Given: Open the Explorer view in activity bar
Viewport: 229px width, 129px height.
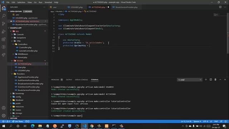Looking at the screenshot, I should 4,8.
